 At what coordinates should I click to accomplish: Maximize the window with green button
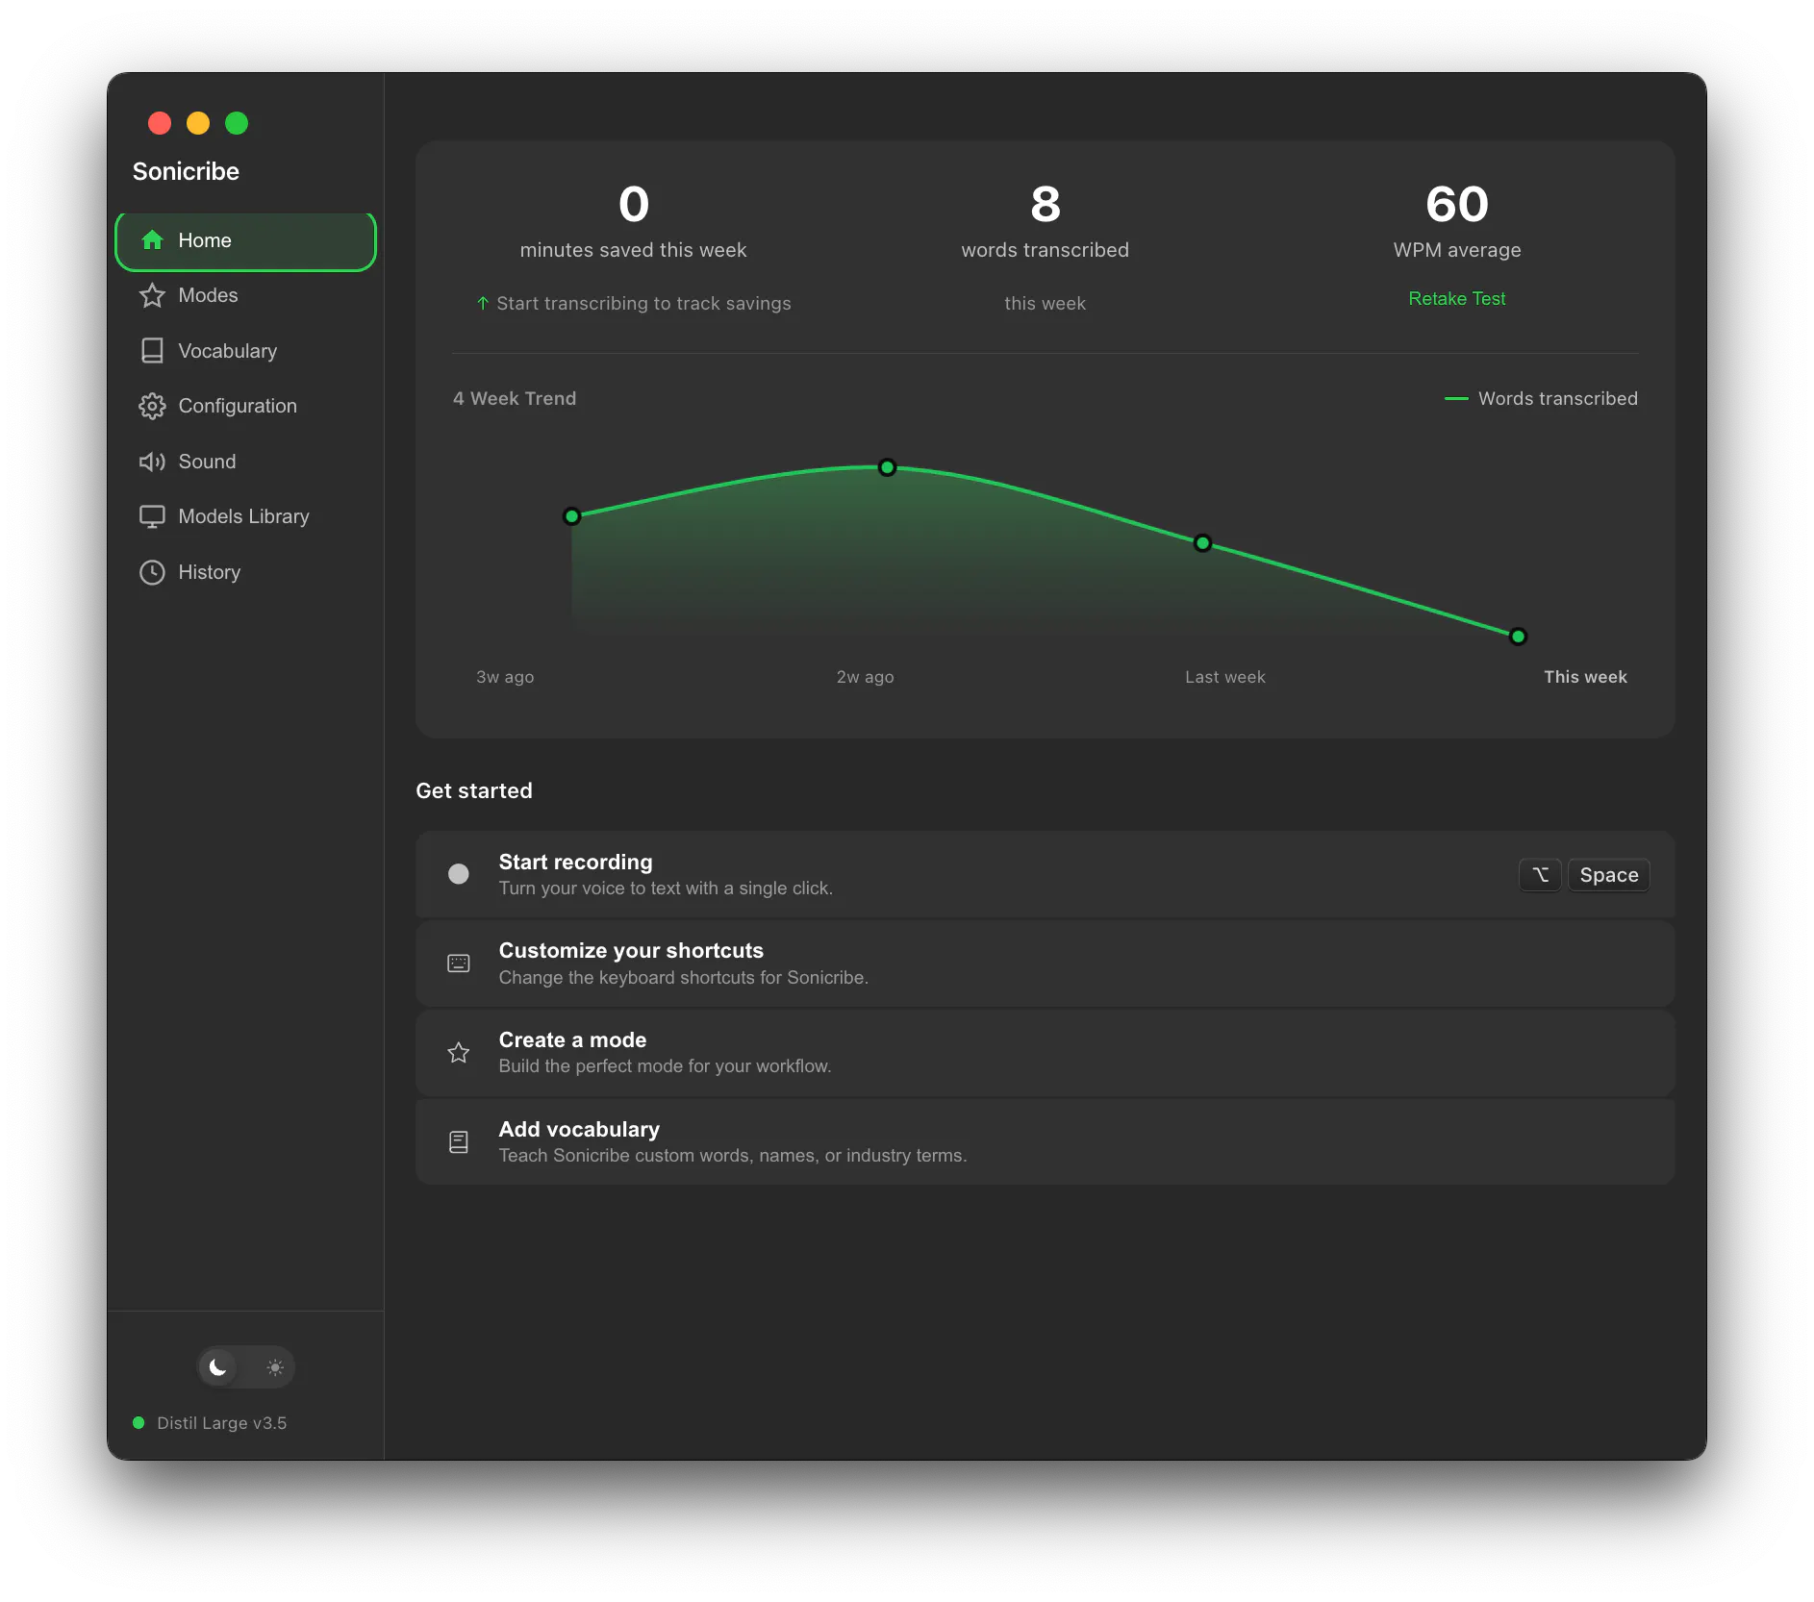tap(237, 123)
